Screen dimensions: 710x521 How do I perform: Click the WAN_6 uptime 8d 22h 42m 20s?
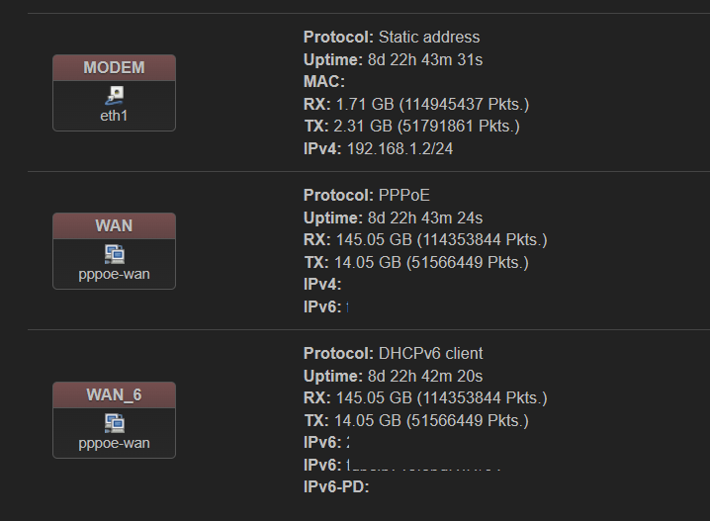(425, 376)
